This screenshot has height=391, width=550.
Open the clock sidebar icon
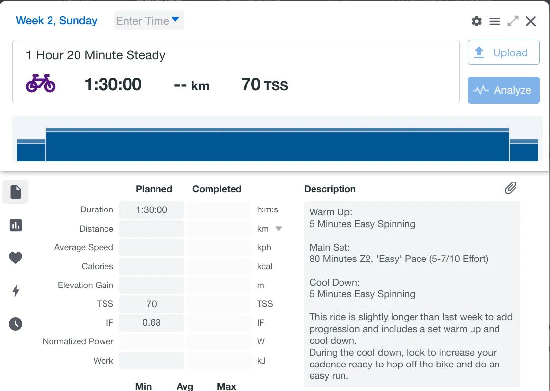pyautogui.click(x=16, y=324)
